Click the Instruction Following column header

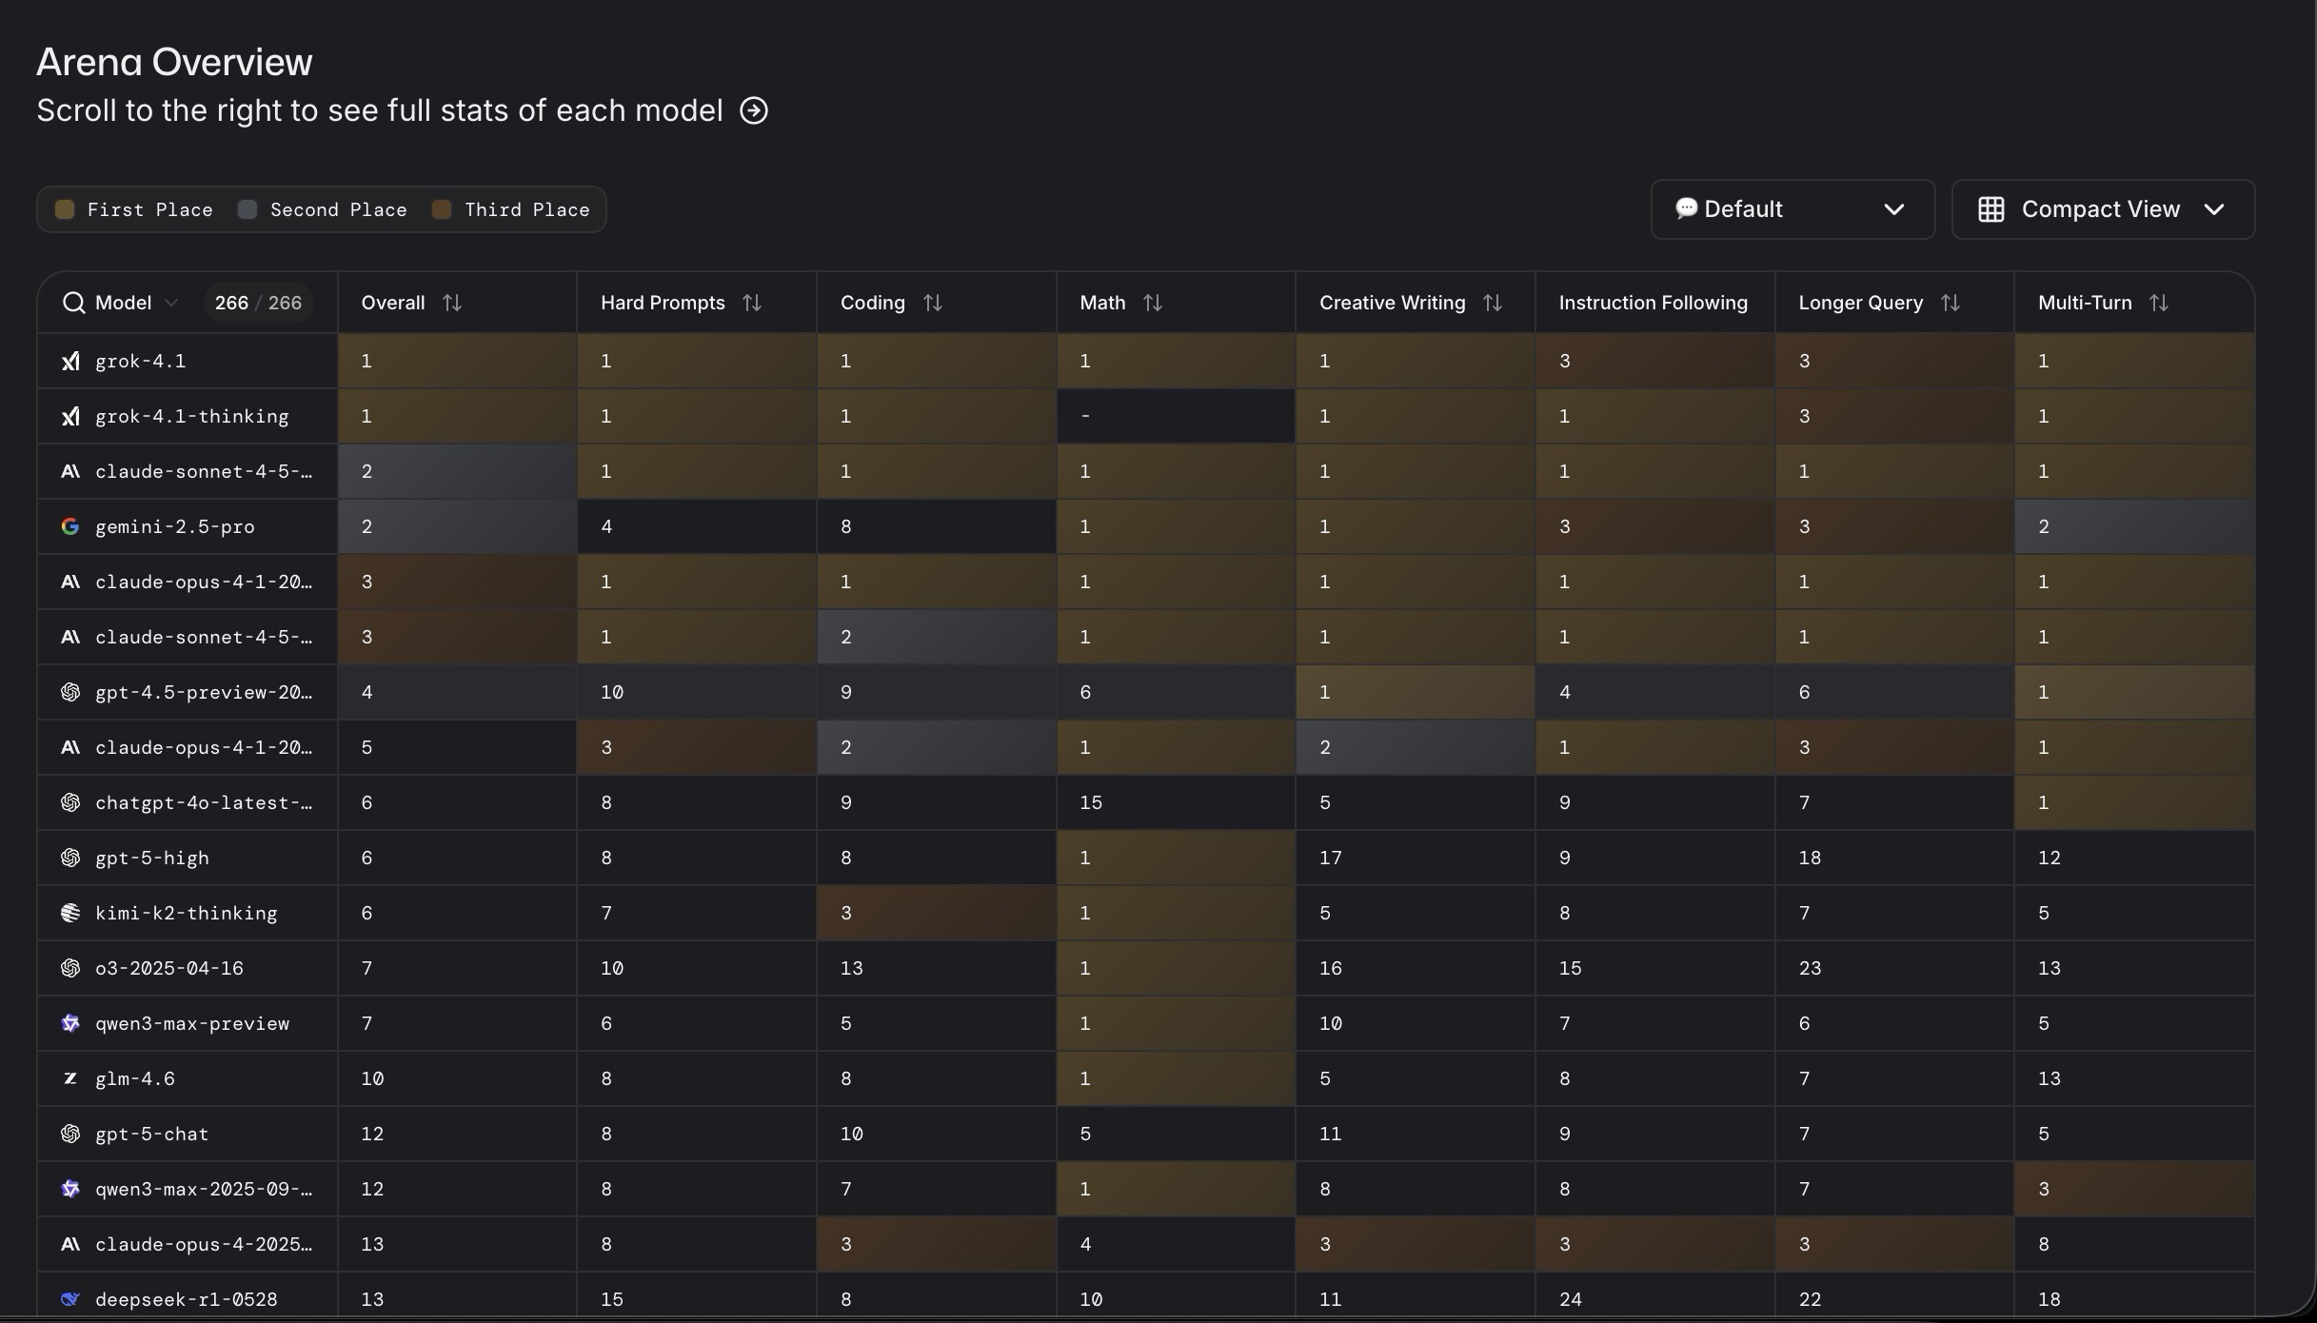point(1653,303)
